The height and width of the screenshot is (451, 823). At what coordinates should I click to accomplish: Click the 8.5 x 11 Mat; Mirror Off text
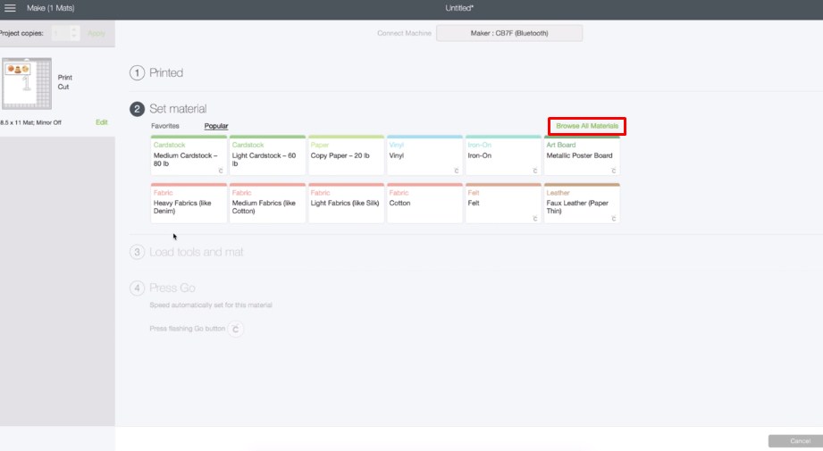tap(30, 122)
